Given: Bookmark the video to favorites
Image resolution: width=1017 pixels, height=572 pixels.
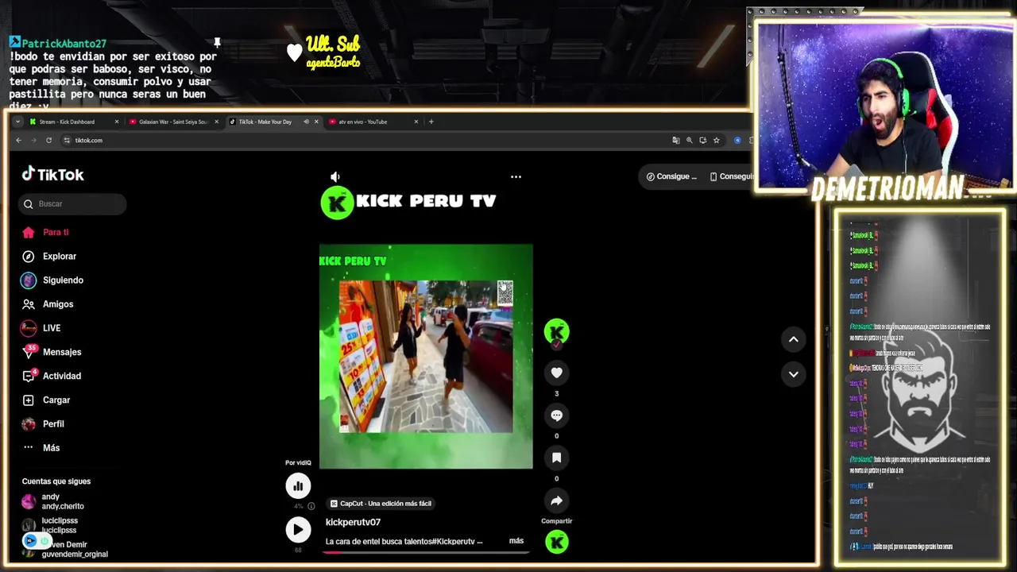Looking at the screenshot, I should point(556,458).
